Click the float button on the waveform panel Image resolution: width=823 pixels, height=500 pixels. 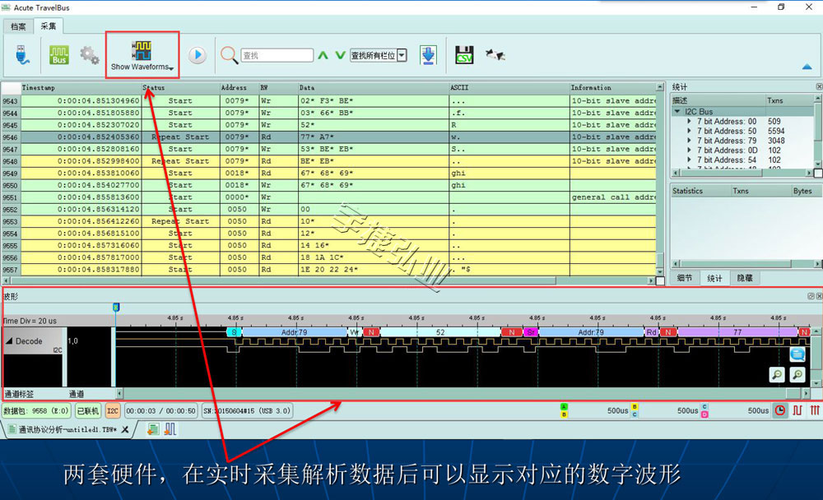click(x=811, y=296)
